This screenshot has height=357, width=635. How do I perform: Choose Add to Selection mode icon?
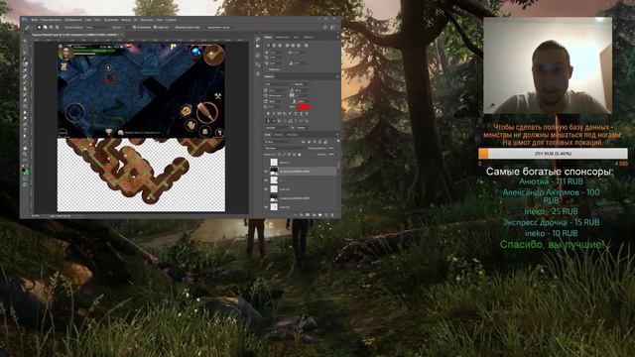tap(45, 27)
